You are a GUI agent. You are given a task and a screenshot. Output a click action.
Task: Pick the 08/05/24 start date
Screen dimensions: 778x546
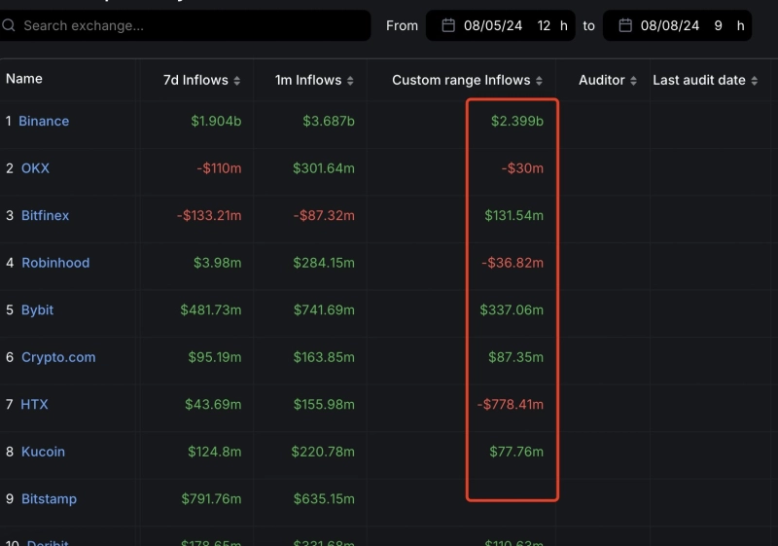tap(493, 25)
